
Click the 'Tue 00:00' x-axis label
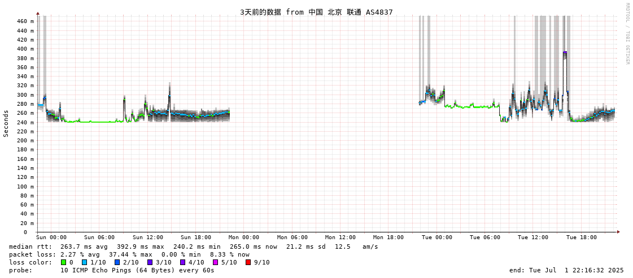[437, 237]
